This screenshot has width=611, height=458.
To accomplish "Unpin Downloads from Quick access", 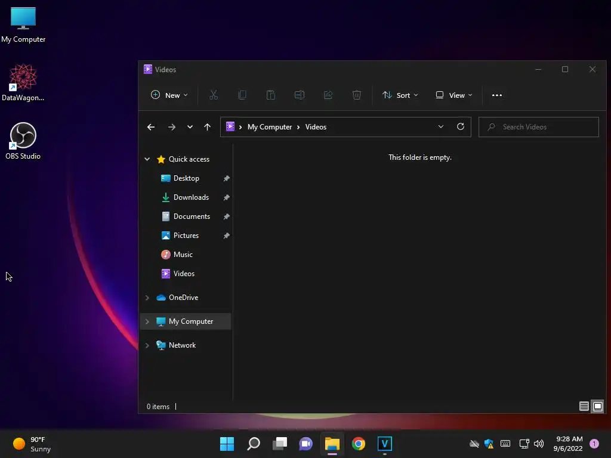I will [x=226, y=197].
